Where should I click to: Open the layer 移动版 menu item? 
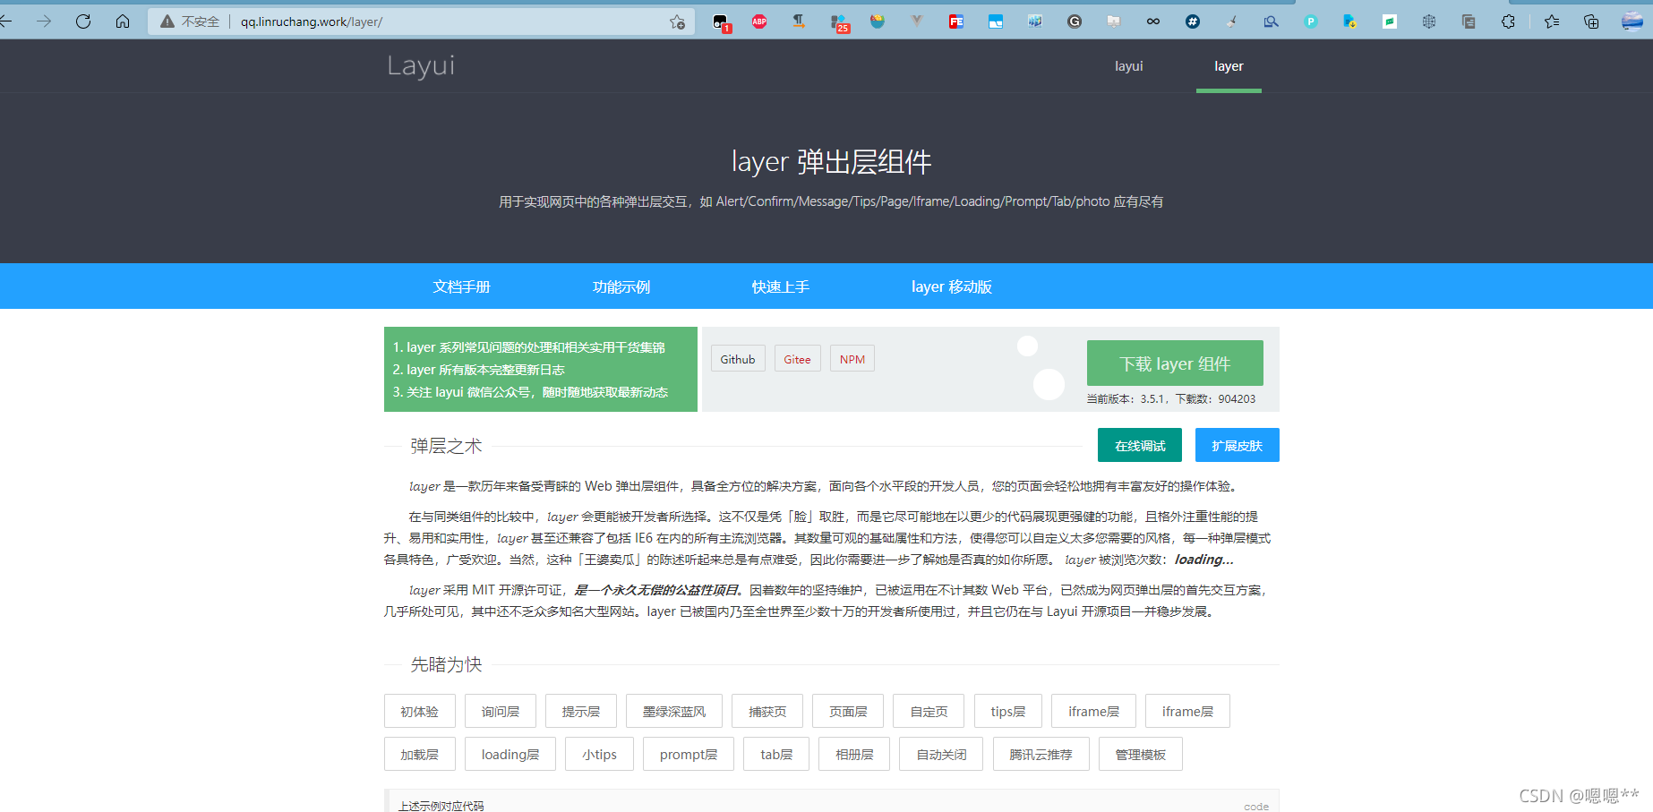[x=952, y=286]
